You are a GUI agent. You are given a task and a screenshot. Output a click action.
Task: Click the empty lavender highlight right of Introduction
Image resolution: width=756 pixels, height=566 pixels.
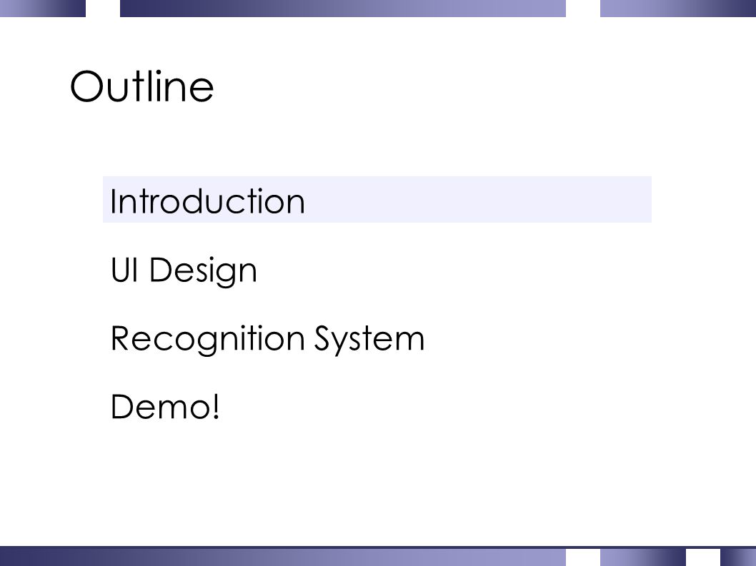point(477,199)
